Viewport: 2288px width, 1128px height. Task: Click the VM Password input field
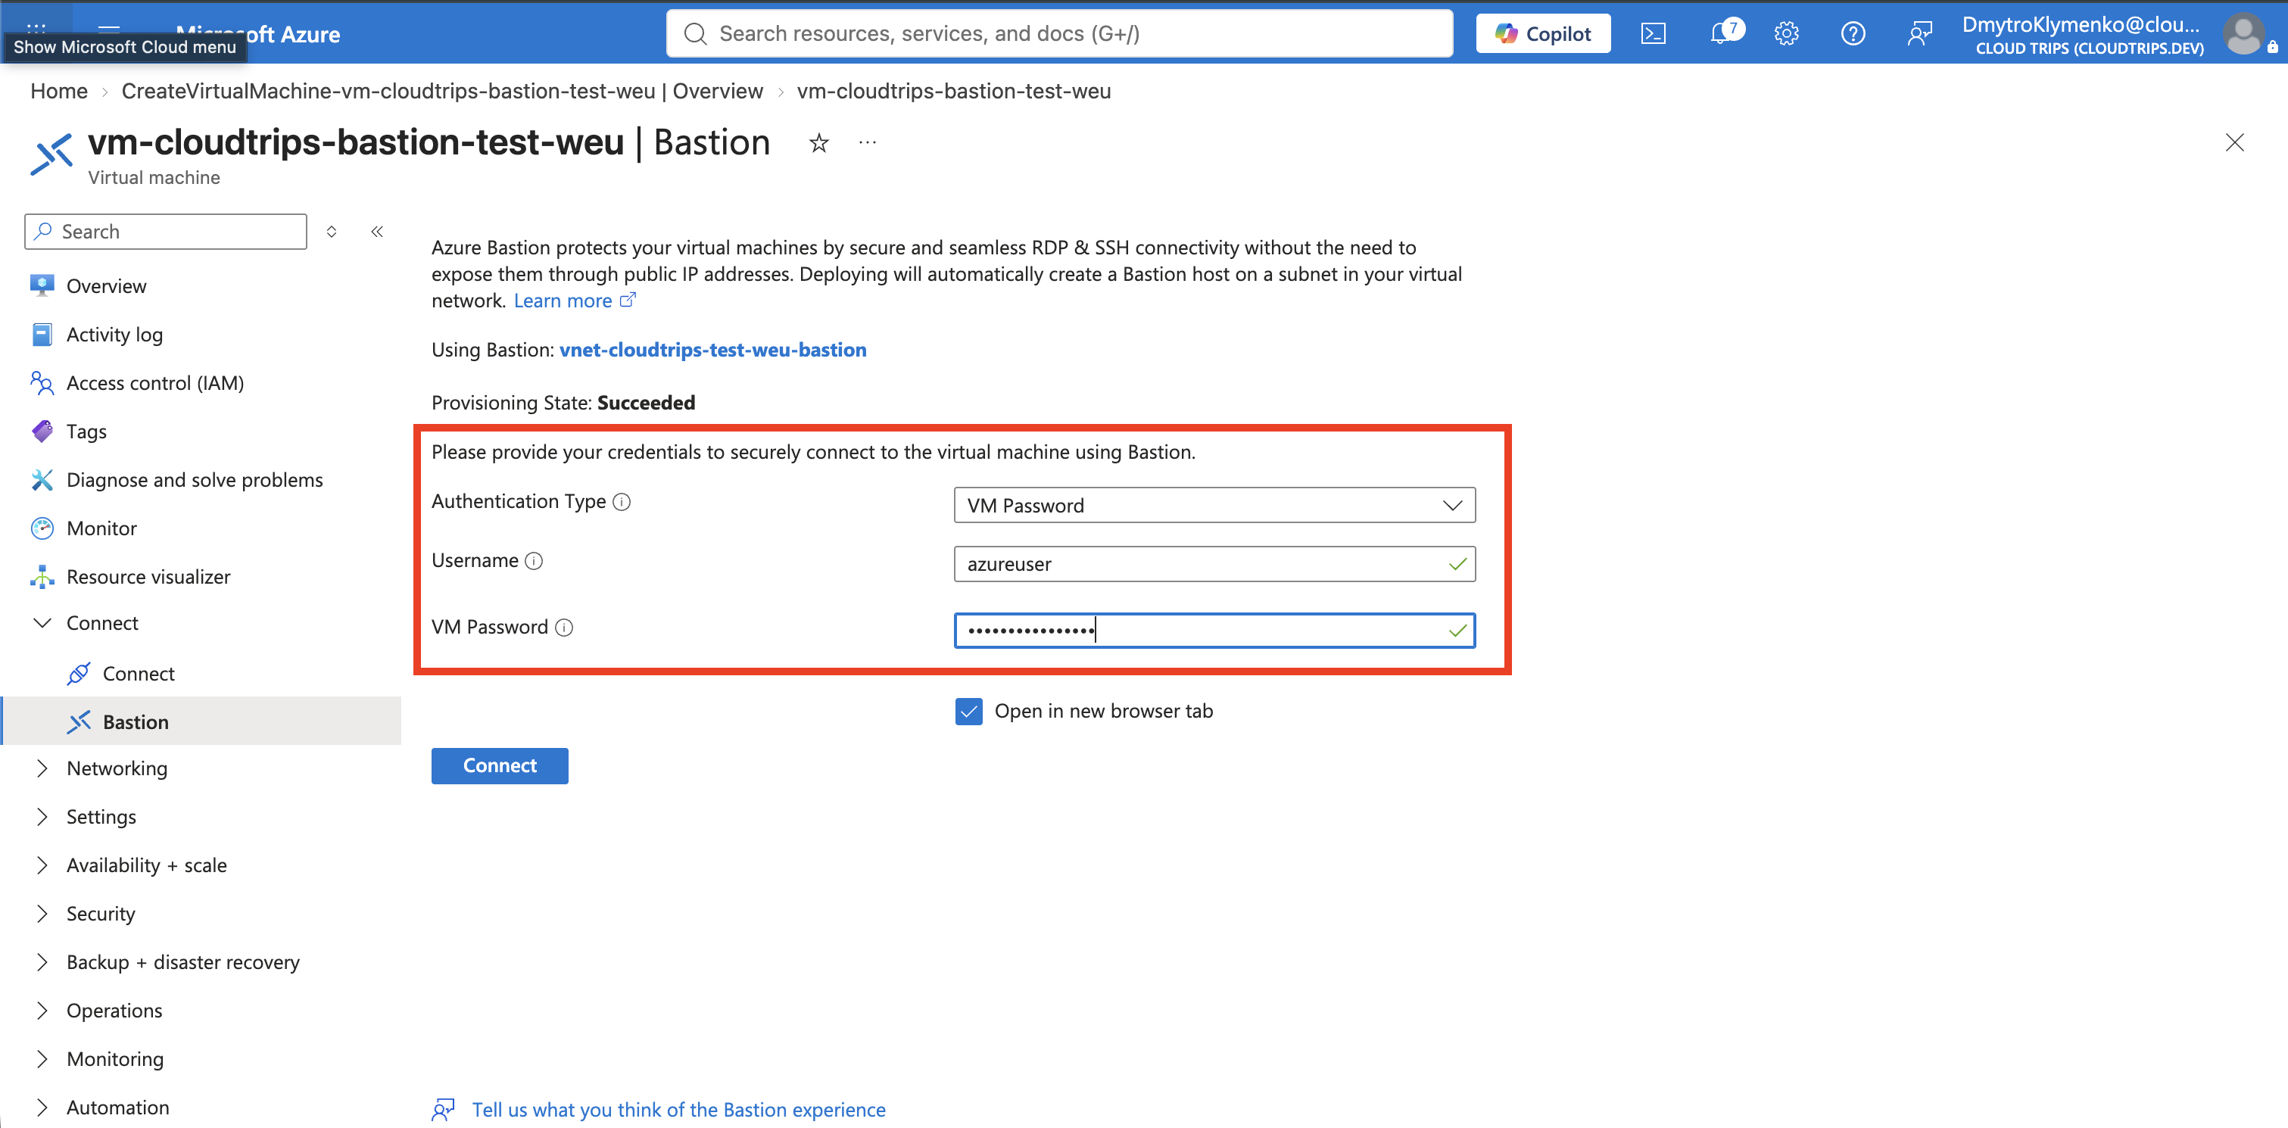coord(1214,631)
